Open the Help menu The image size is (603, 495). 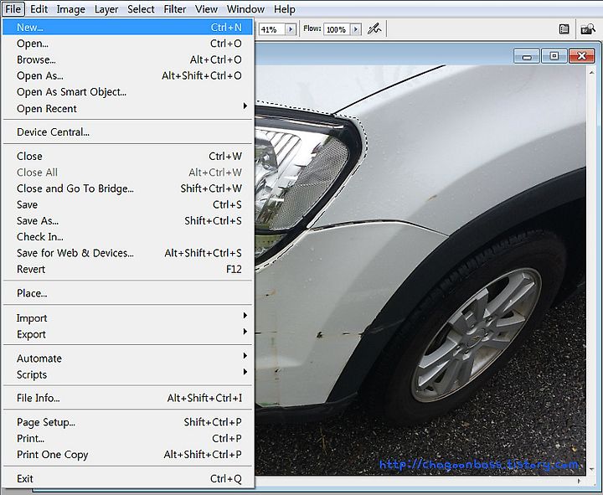point(284,9)
